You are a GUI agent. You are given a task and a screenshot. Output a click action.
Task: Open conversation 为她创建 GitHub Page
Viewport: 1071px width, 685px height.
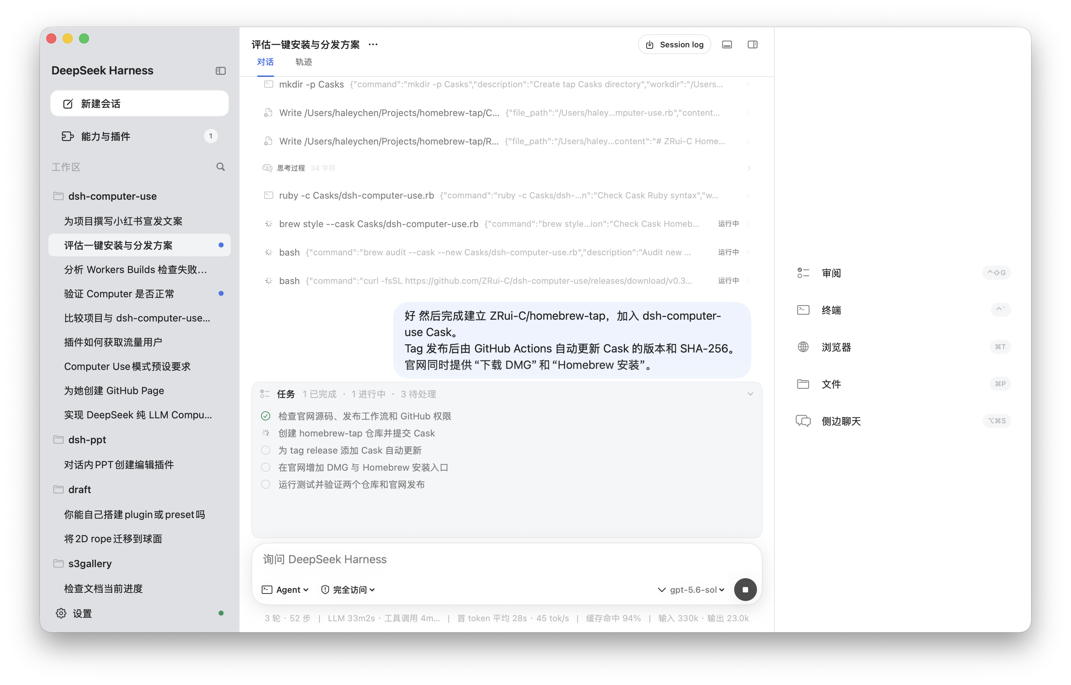139,391
